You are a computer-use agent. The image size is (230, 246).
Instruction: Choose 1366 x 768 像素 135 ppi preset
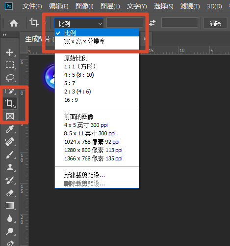click(97, 158)
